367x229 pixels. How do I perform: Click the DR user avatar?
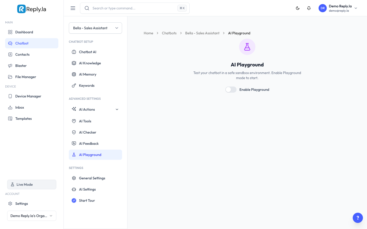(323, 8)
